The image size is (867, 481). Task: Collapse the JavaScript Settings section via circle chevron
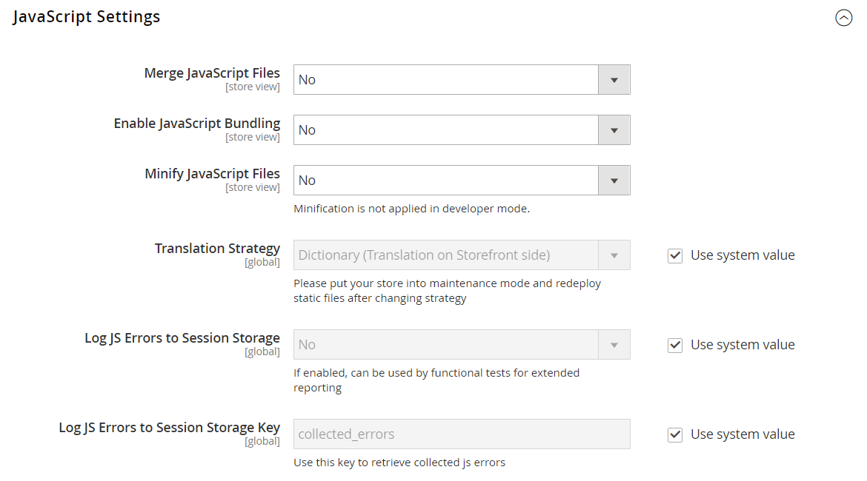(x=843, y=18)
